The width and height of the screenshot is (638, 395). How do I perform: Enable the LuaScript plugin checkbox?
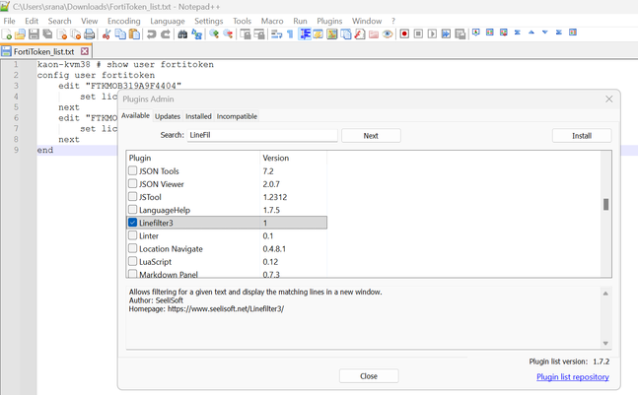pyautogui.click(x=133, y=261)
